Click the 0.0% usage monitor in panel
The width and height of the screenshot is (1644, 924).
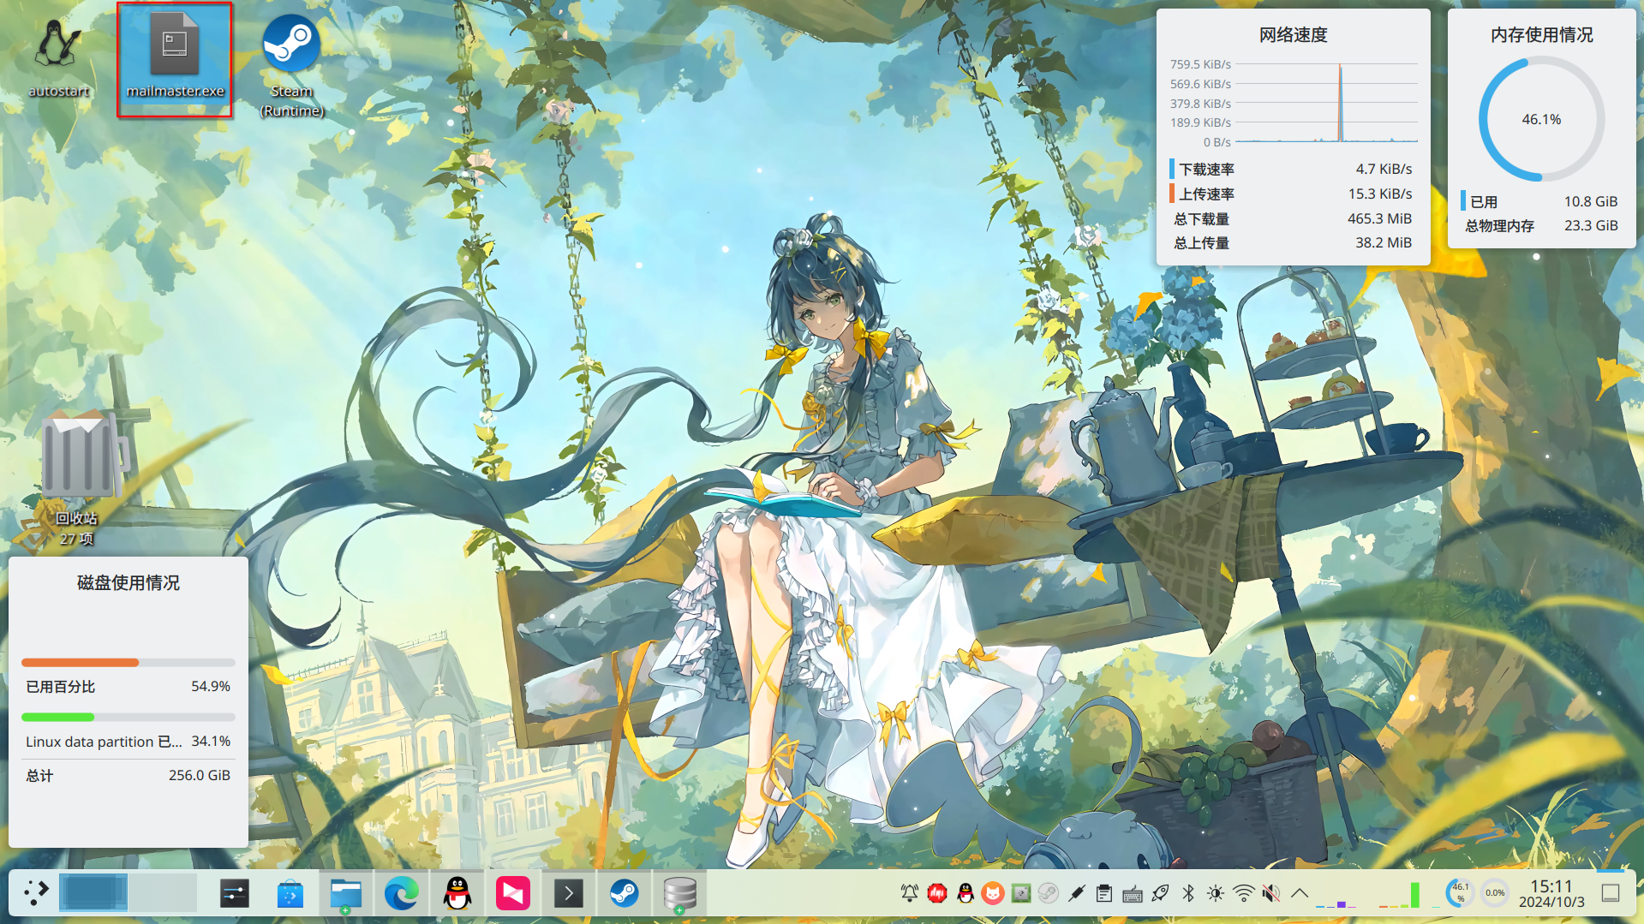(x=1495, y=893)
